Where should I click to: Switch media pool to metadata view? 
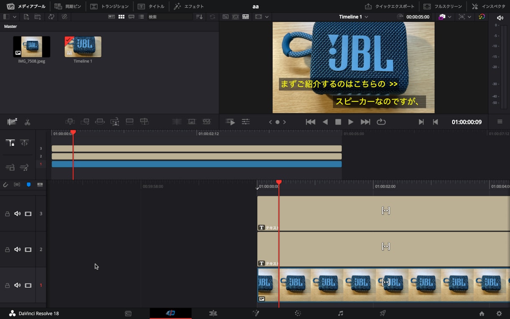[111, 17]
